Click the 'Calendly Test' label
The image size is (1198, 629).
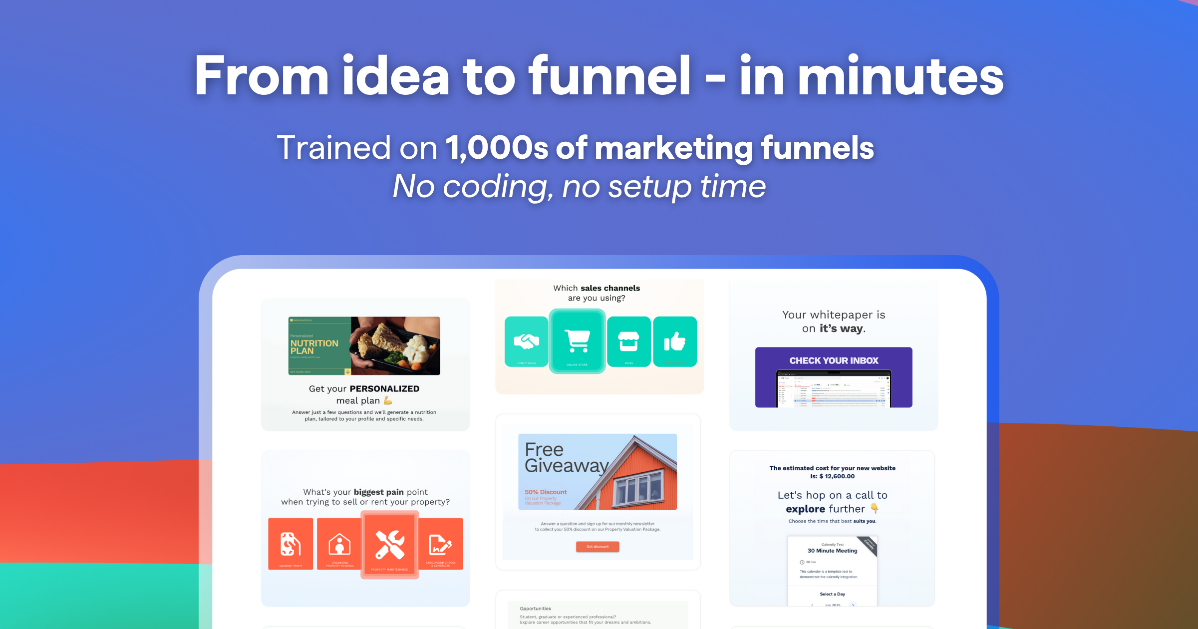point(832,545)
